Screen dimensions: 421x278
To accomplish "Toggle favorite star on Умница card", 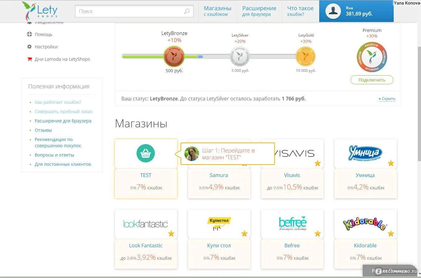I will click(391, 163).
